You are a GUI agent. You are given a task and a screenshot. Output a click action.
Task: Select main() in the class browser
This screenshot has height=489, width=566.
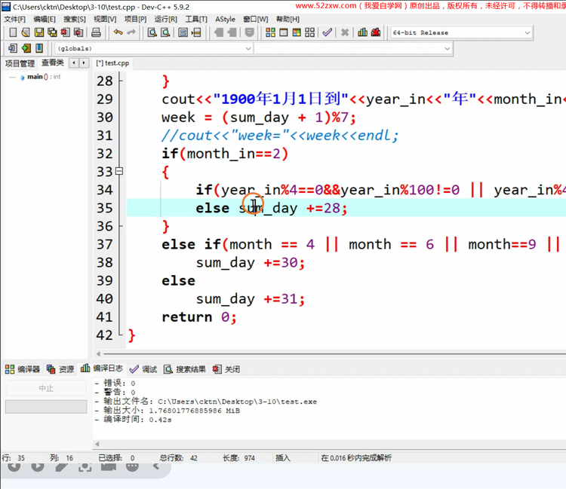pyautogui.click(x=35, y=77)
